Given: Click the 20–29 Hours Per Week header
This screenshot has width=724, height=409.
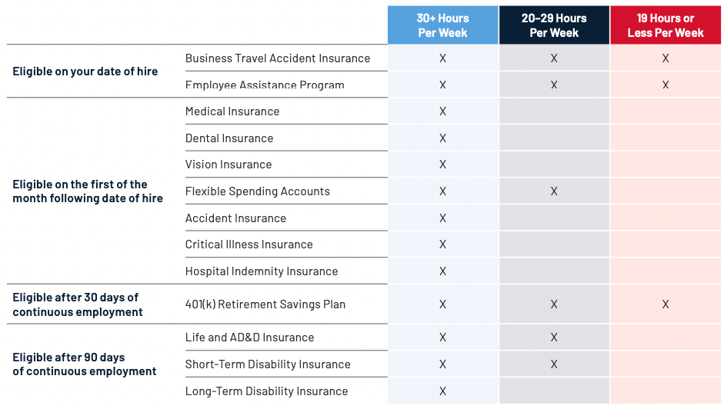Looking at the screenshot, I should 554,25.
